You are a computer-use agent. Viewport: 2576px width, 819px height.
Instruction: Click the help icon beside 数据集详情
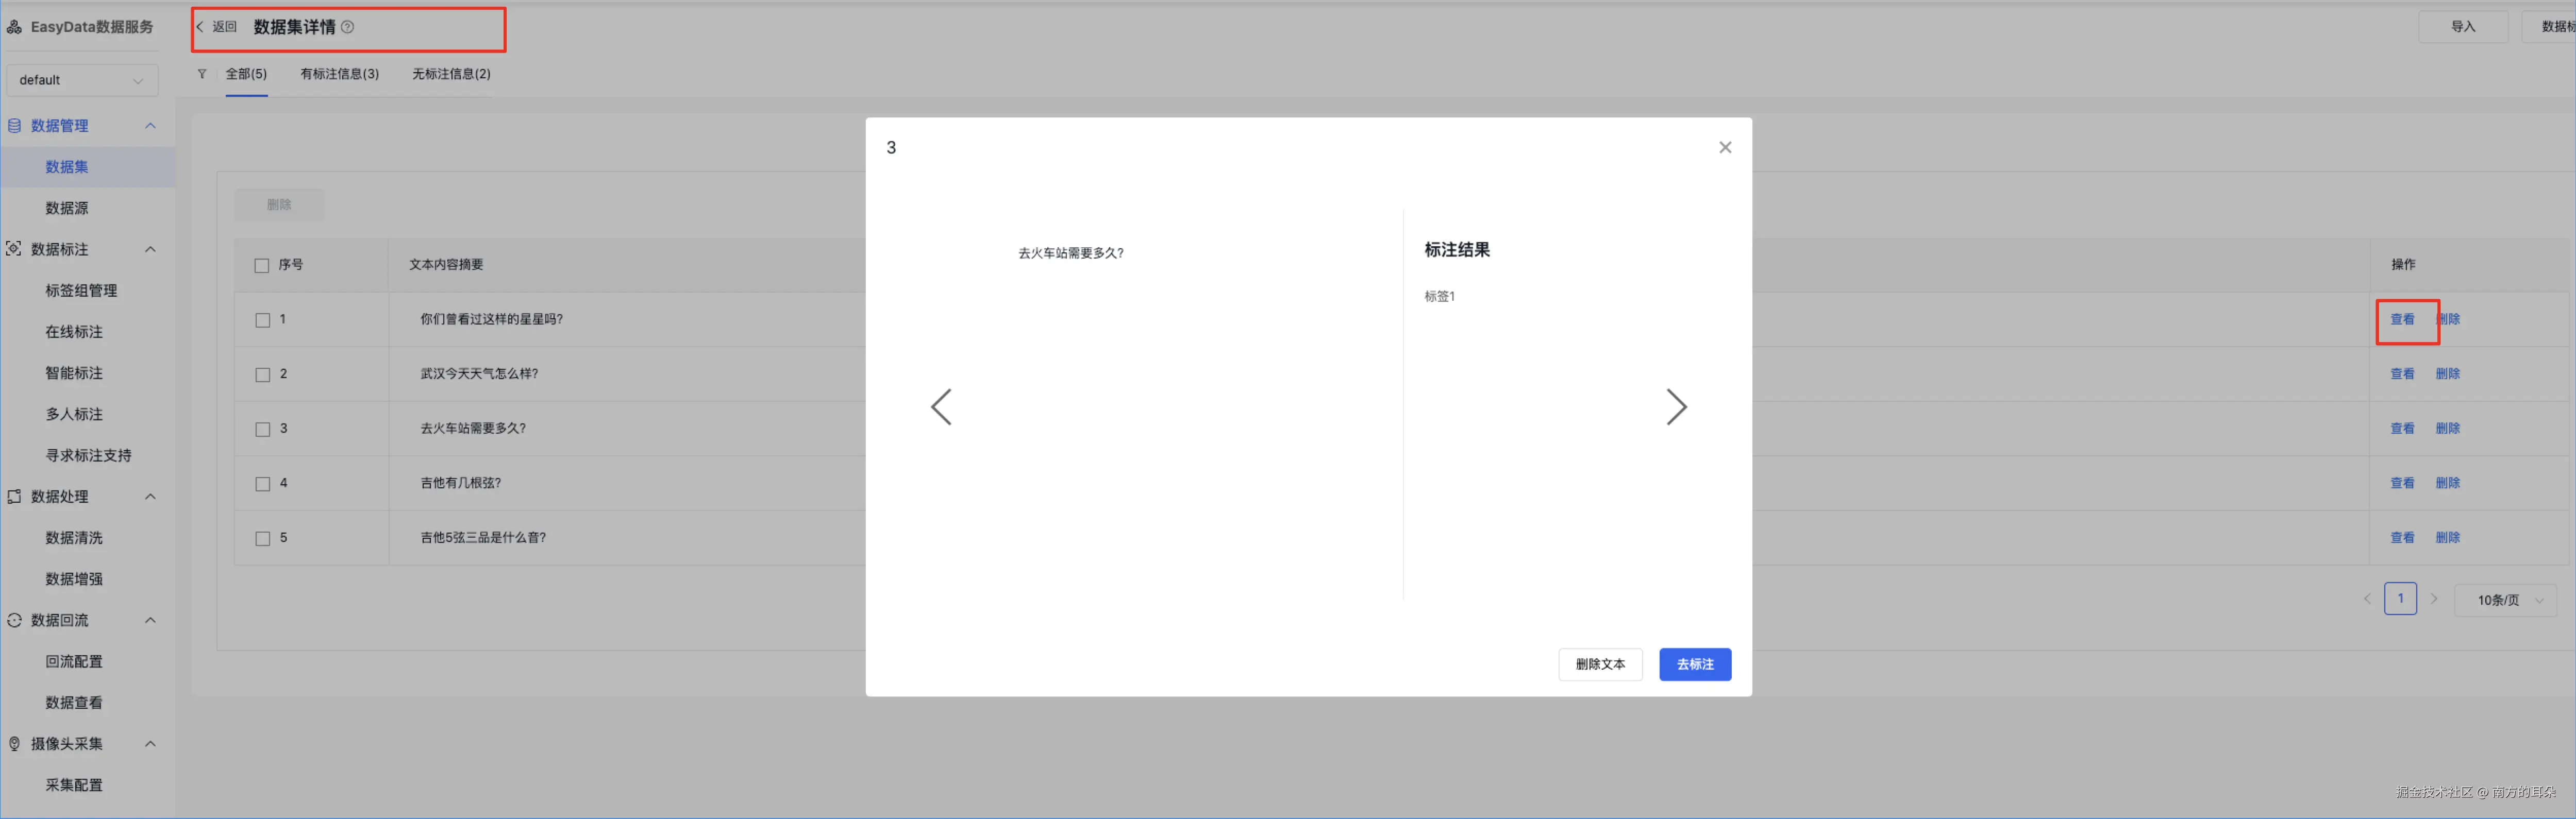click(x=348, y=27)
